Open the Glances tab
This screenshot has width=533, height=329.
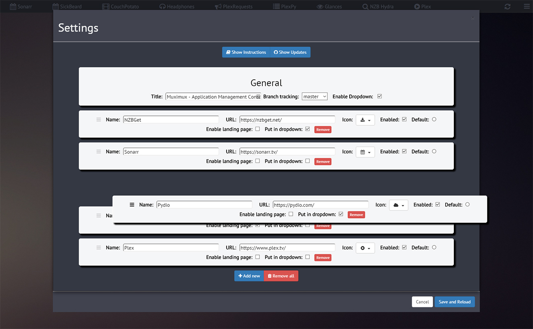329,7
